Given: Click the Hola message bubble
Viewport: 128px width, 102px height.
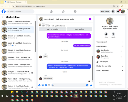Looking at the screenshot, I should click(46, 57).
